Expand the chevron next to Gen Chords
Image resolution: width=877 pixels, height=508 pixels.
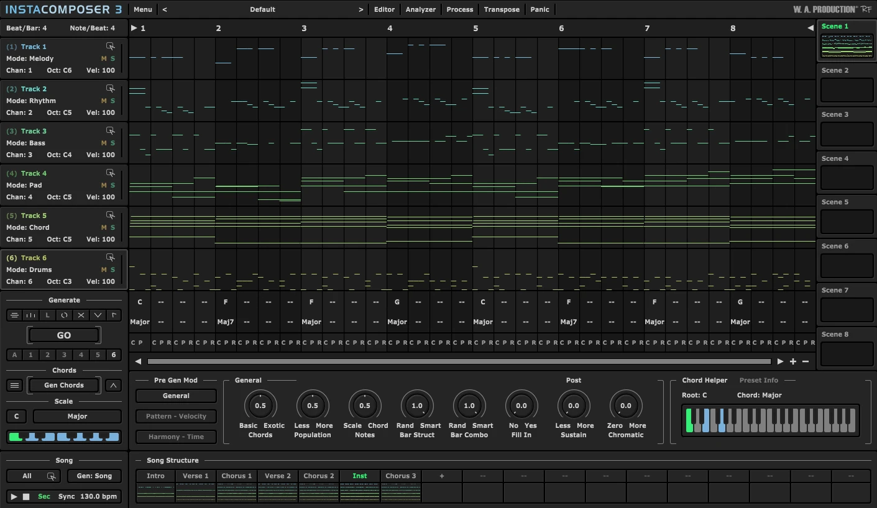click(114, 385)
